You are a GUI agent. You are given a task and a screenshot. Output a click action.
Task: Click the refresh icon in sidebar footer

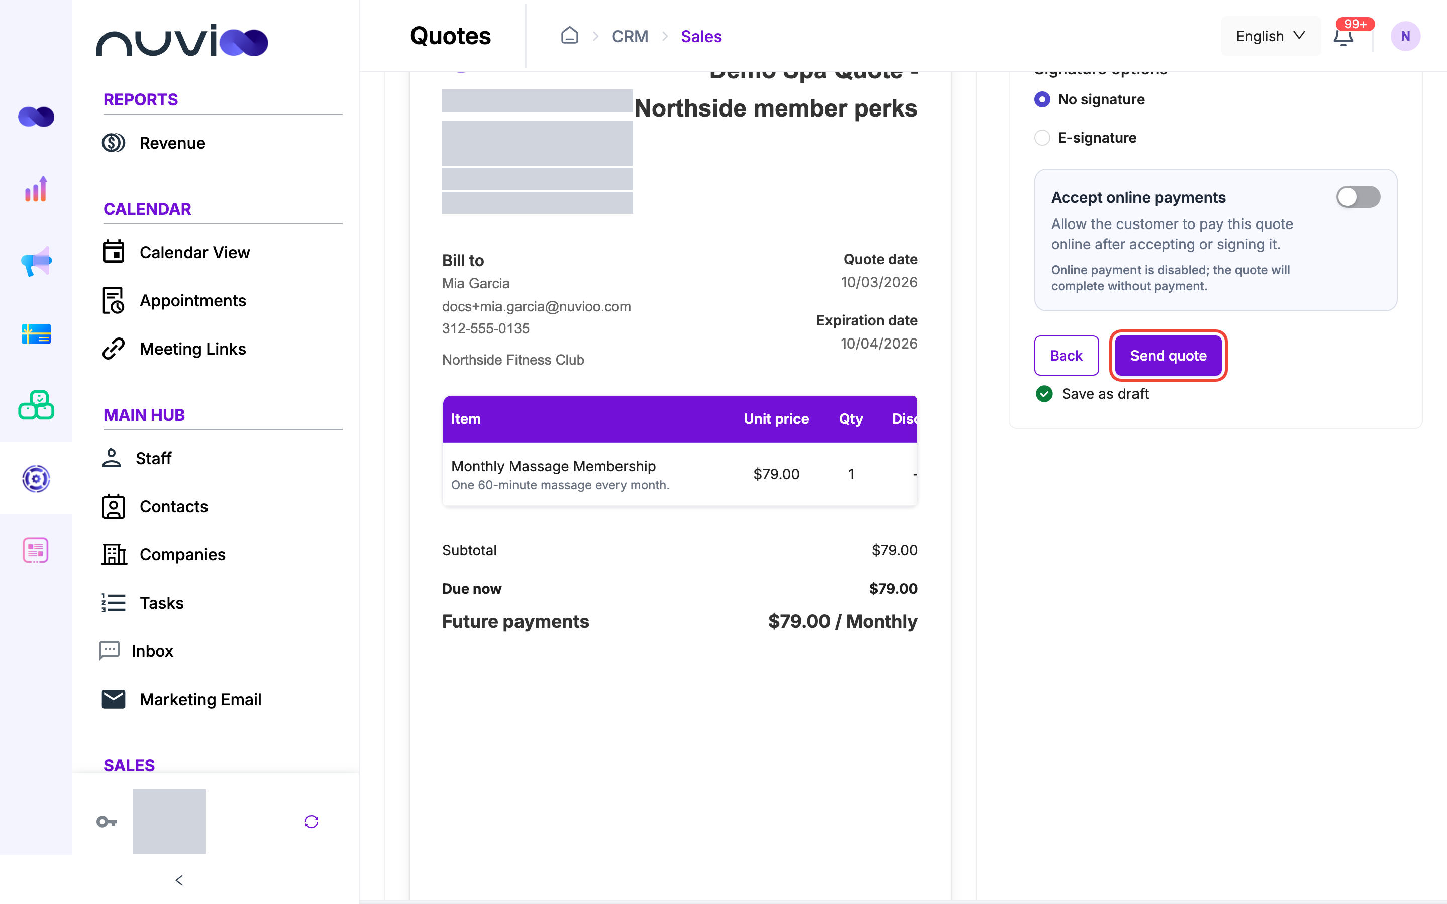[312, 822]
